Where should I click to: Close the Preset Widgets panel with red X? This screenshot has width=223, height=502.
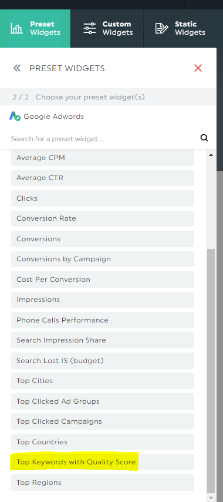click(x=198, y=68)
